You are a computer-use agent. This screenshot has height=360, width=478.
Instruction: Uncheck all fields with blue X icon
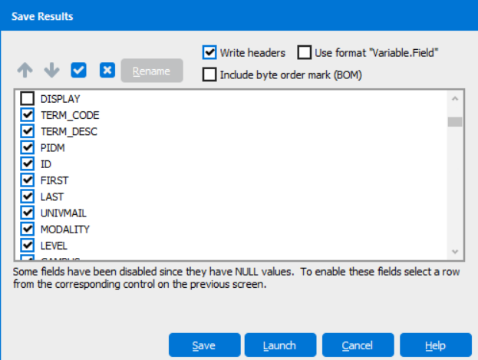[x=107, y=70]
